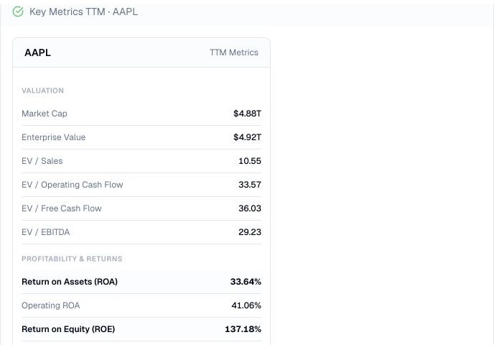The image size is (494, 345).
Task: Click the 36.03 value
Action: (x=250, y=208)
